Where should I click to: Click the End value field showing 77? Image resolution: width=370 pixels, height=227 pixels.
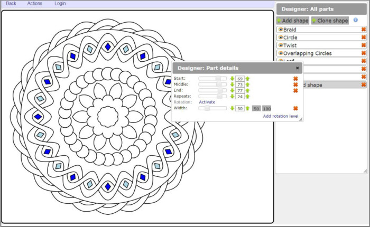point(240,90)
